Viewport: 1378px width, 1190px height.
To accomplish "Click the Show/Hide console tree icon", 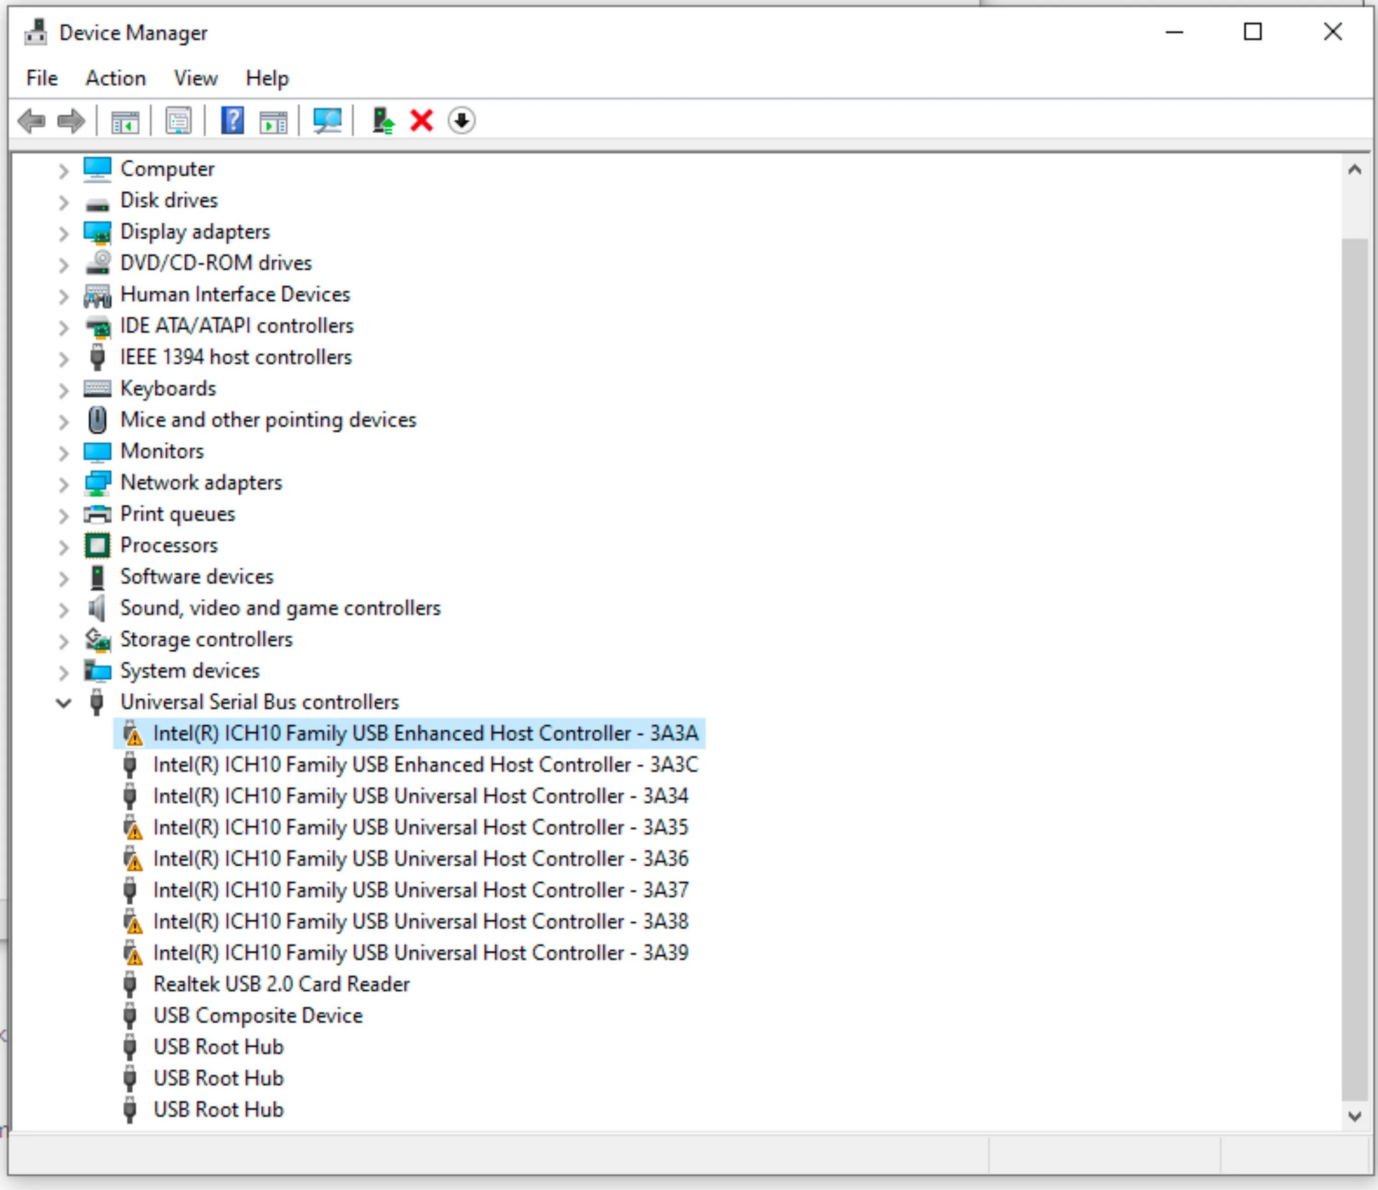I will pos(125,121).
